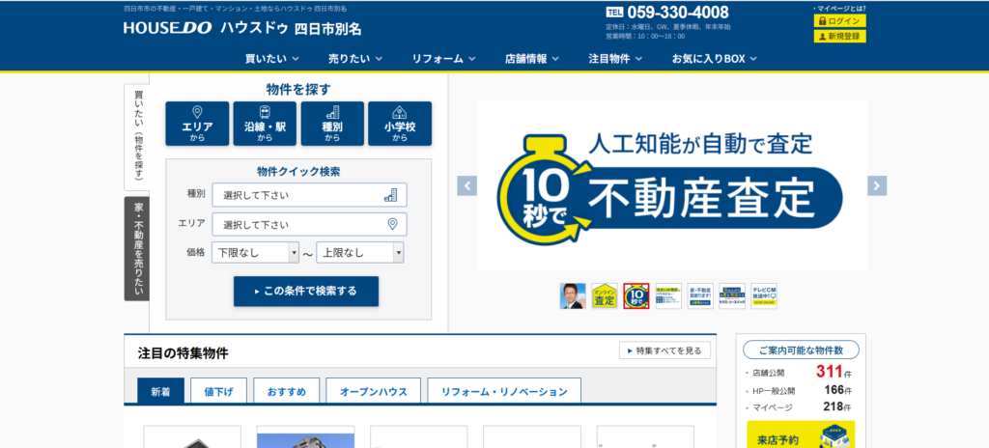
Task: Open the 注目物件 menu
Action: point(615,59)
